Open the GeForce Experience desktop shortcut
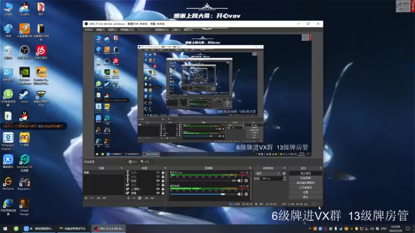 [x=24, y=76]
